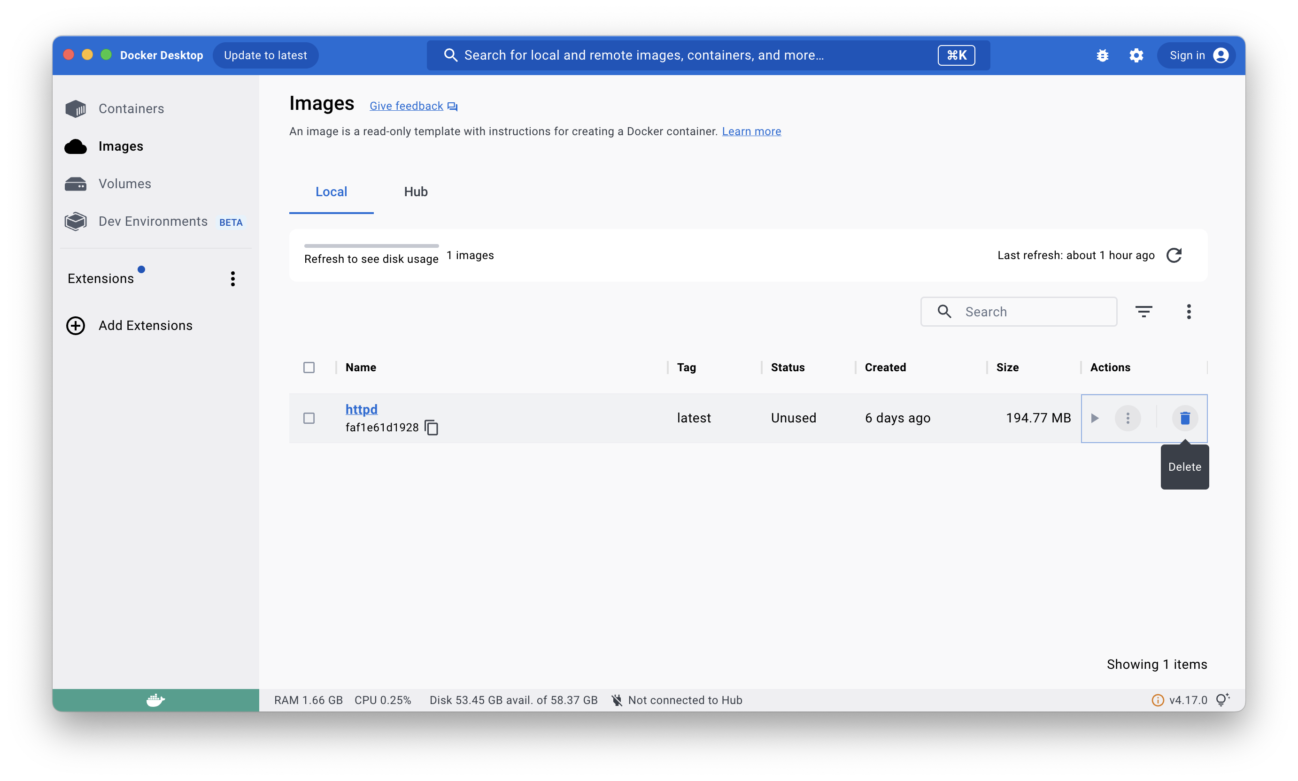Run the httpd image with play button
The image size is (1298, 781).
click(x=1095, y=418)
